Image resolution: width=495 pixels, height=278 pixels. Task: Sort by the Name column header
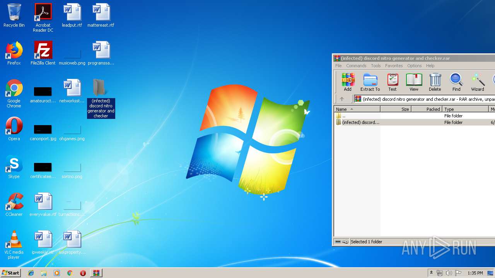pos(357,109)
